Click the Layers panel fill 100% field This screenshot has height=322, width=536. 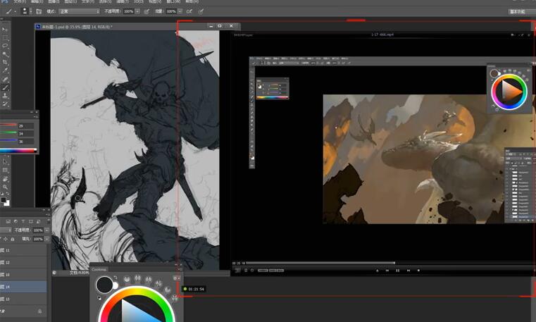(x=38, y=239)
